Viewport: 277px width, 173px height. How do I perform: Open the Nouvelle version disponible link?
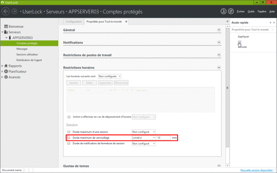click(257, 170)
